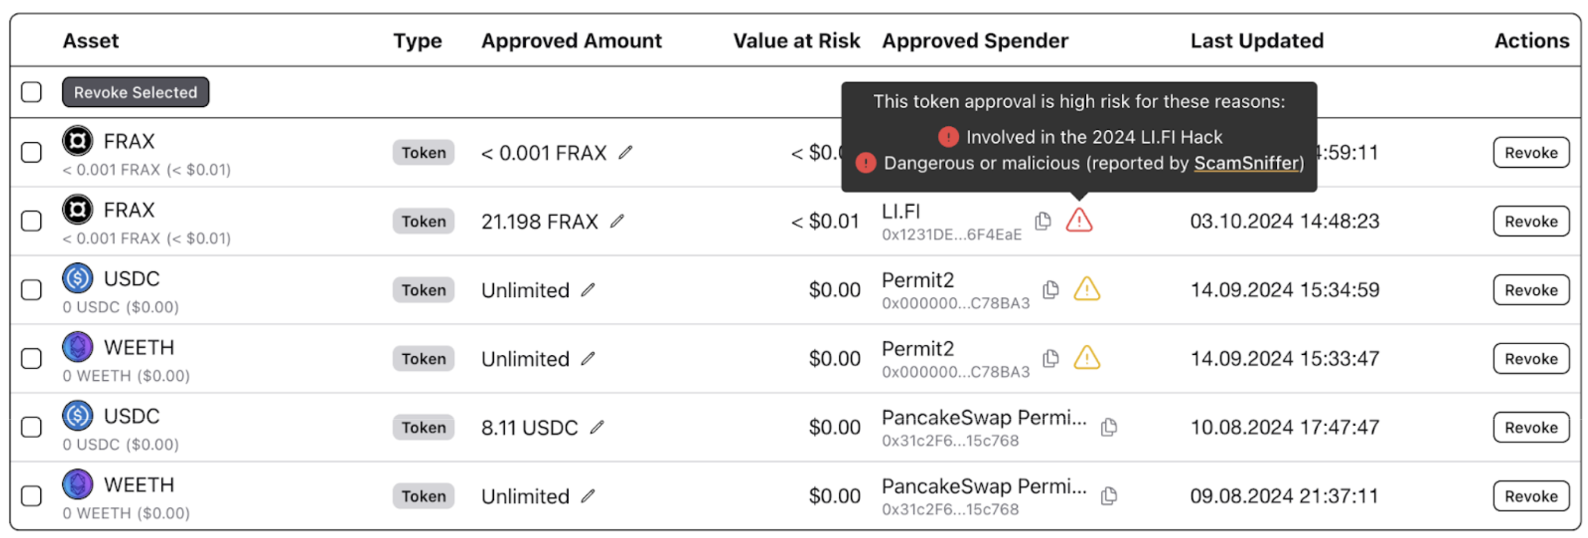Click yellow warning icon on WEETH Permit2 row
Screen dimensions: 1588x538
[1085, 357]
